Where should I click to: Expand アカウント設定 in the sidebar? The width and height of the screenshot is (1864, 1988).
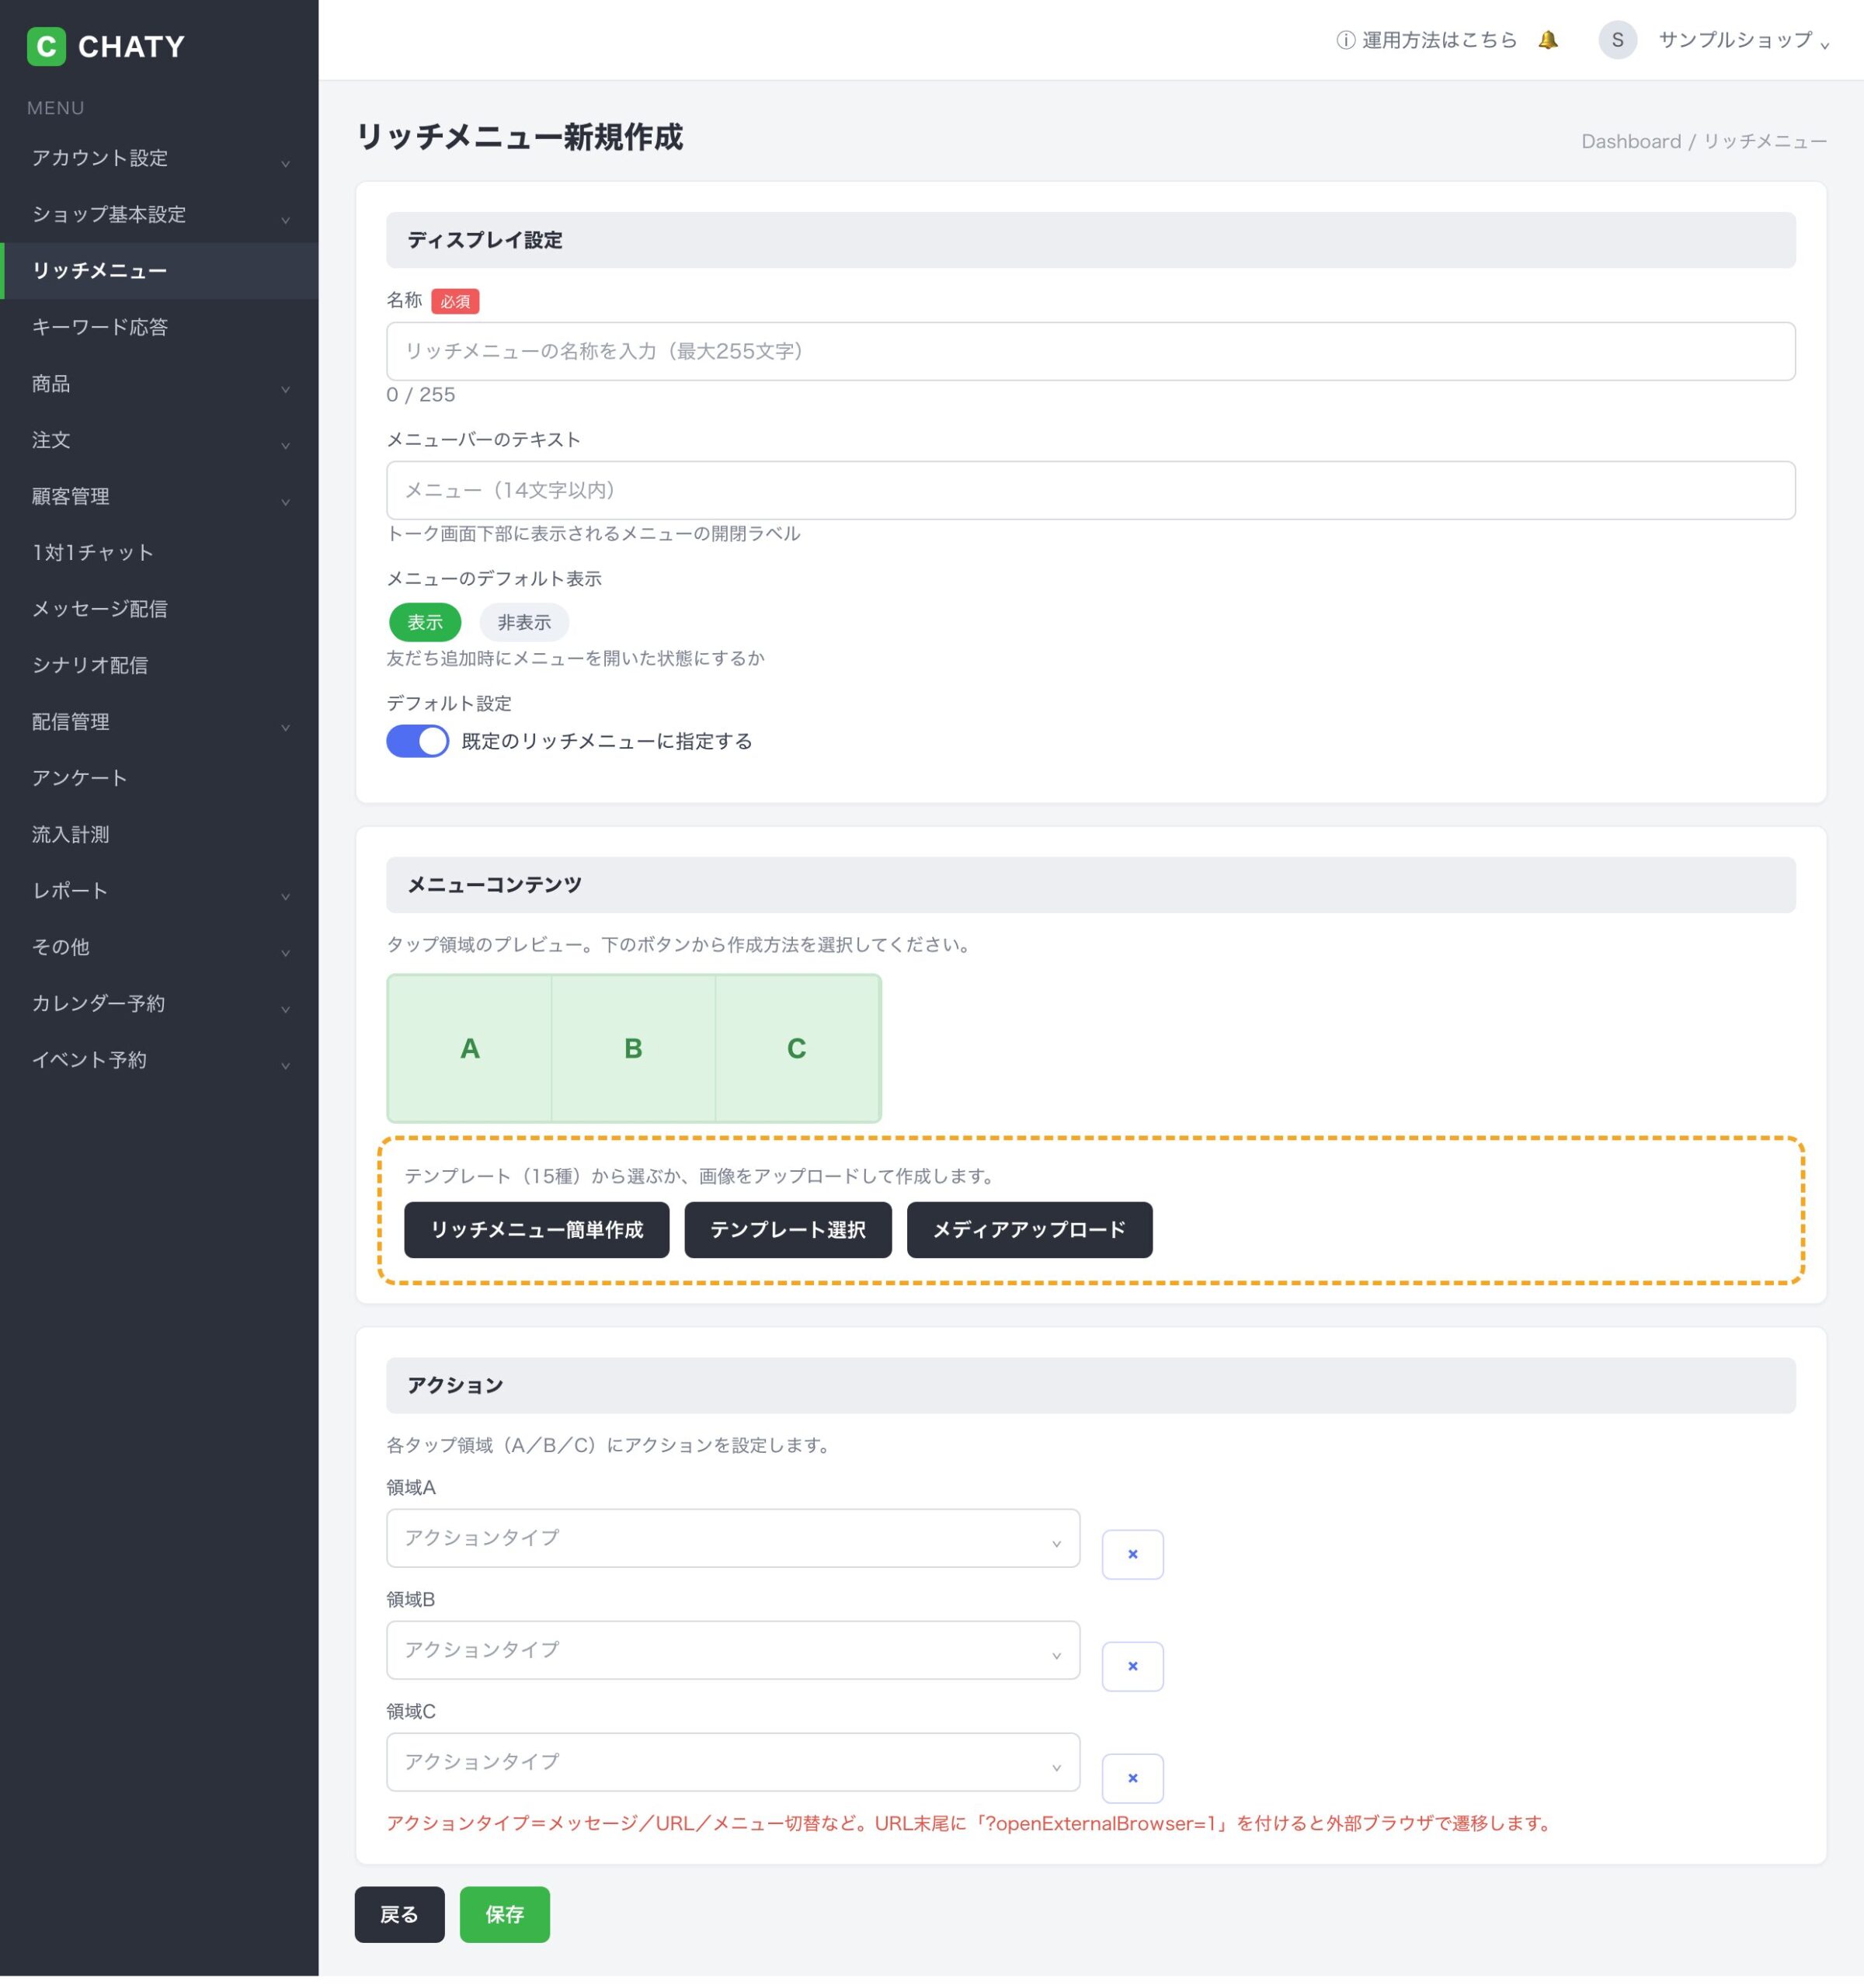coord(160,158)
